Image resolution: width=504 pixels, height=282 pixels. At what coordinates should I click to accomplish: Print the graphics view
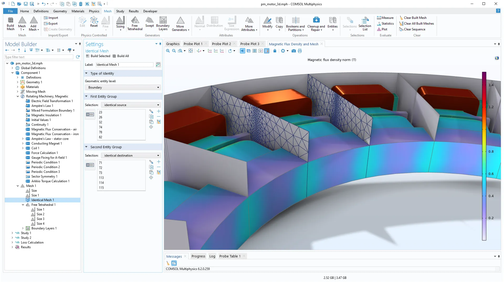point(300,51)
